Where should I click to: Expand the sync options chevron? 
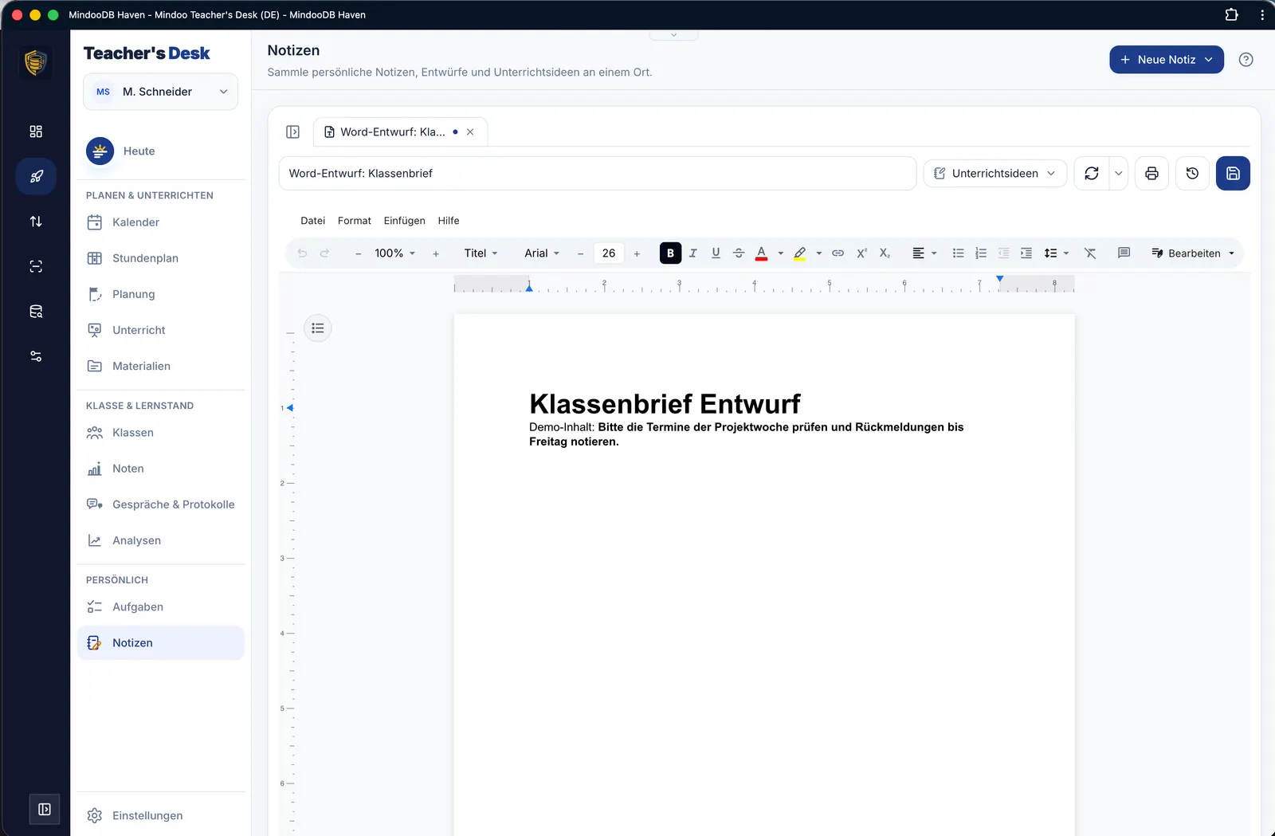coord(1119,173)
